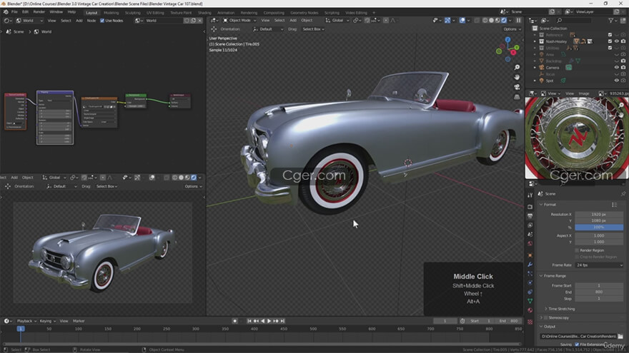This screenshot has width=629, height=353.
Task: Open the Texture properties checker icon
Action: (x=530, y=322)
